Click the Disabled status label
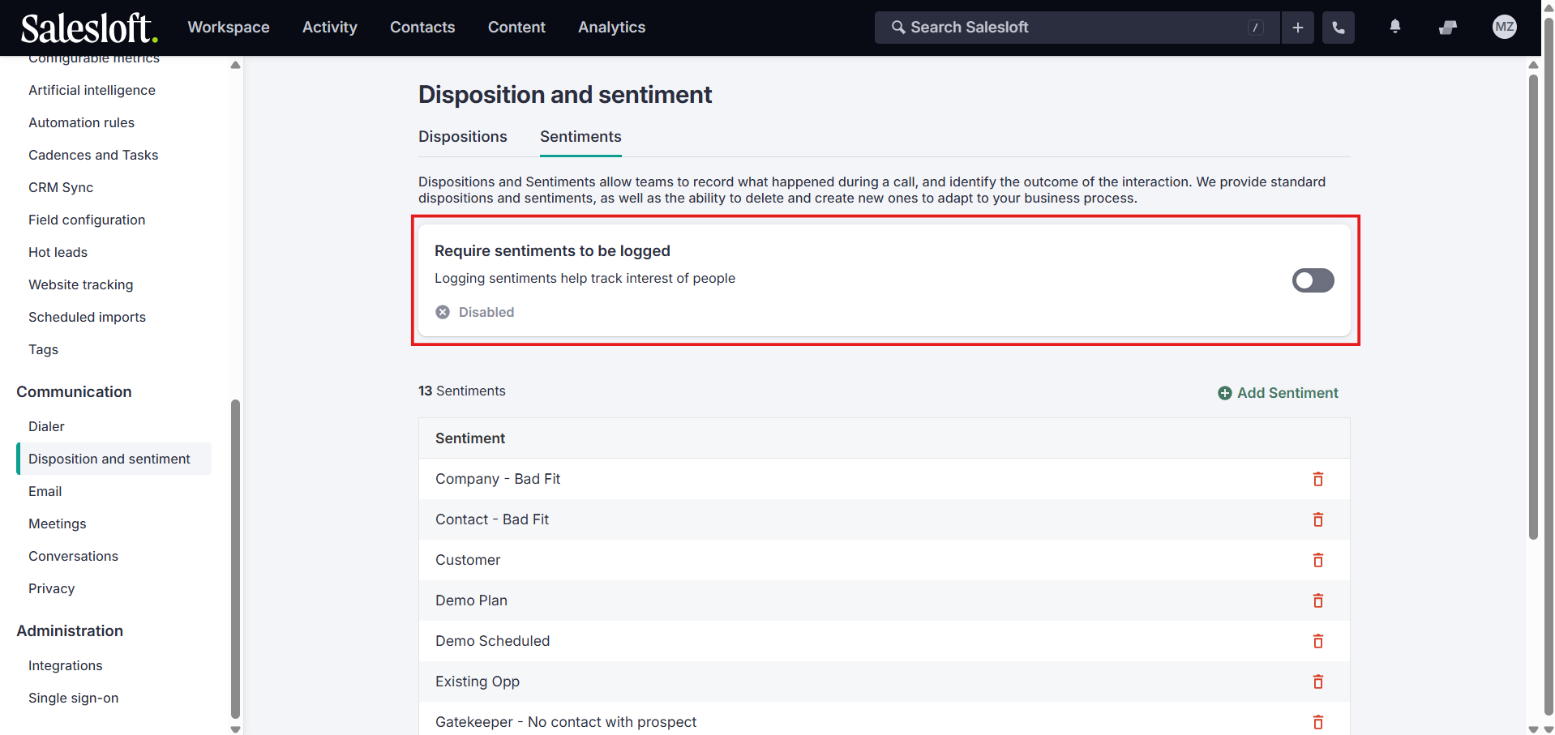 [486, 312]
